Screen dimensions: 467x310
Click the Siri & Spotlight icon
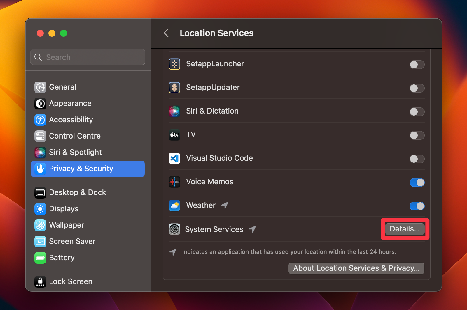(x=40, y=152)
